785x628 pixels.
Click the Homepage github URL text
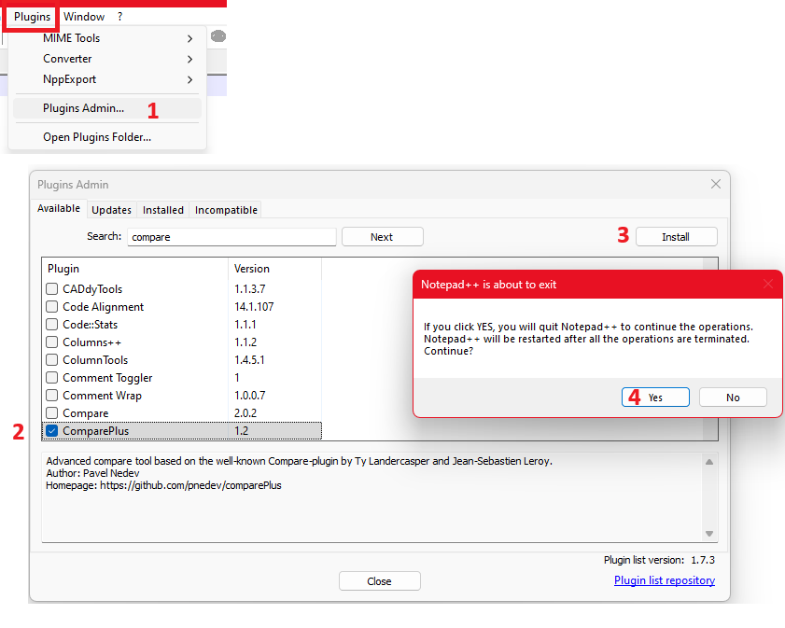point(190,485)
